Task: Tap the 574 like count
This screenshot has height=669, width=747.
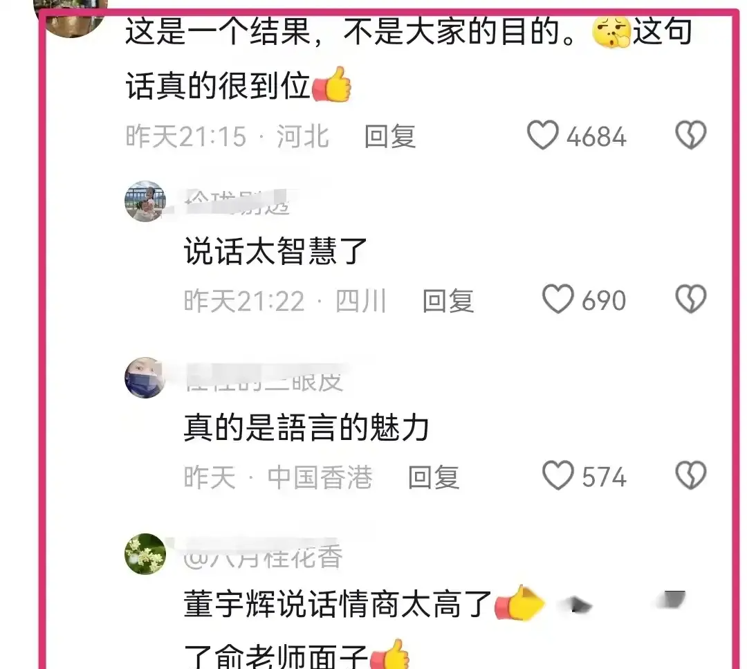Action: pos(604,477)
